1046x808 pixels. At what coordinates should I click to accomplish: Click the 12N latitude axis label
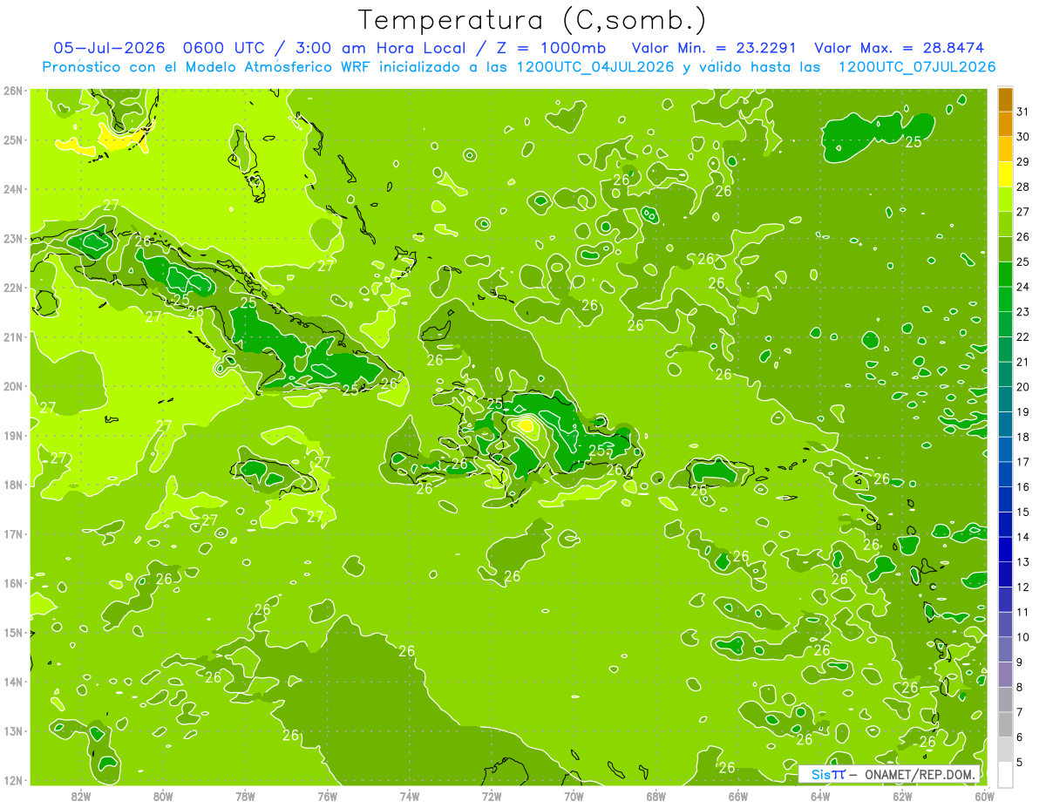tap(12, 780)
